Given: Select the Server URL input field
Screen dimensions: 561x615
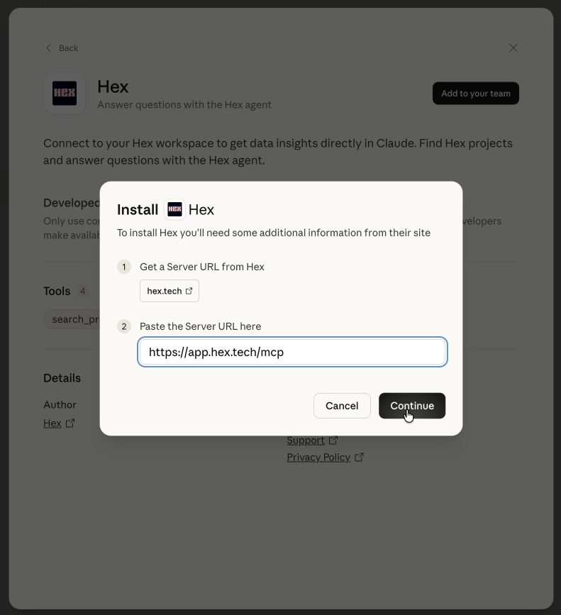Looking at the screenshot, I should 292,351.
